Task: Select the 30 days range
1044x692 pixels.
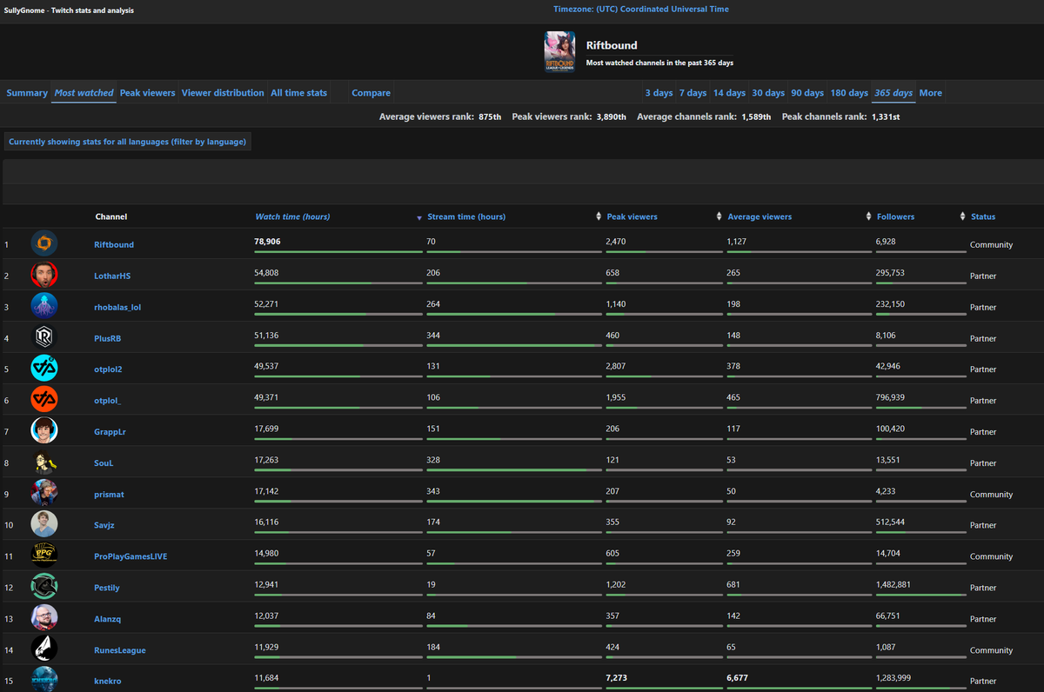Action: [x=768, y=93]
